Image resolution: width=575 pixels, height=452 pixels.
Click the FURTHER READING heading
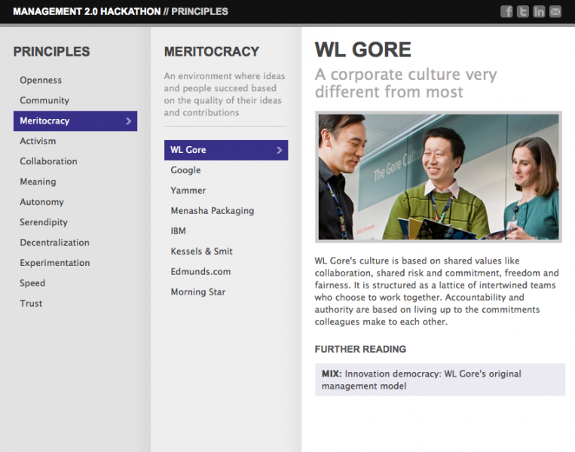point(360,350)
